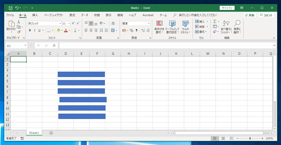Click the Copy icon

[x=18, y=27]
